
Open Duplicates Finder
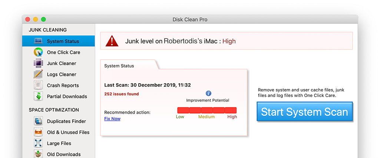tap(59, 121)
